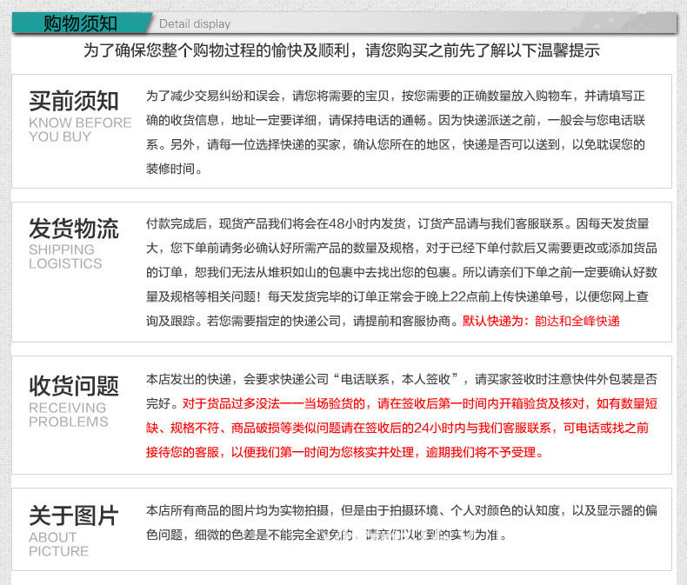Image resolution: width=687 pixels, height=585 pixels.
Task: Open the 发货物流 section heading
Action: [x=74, y=229]
